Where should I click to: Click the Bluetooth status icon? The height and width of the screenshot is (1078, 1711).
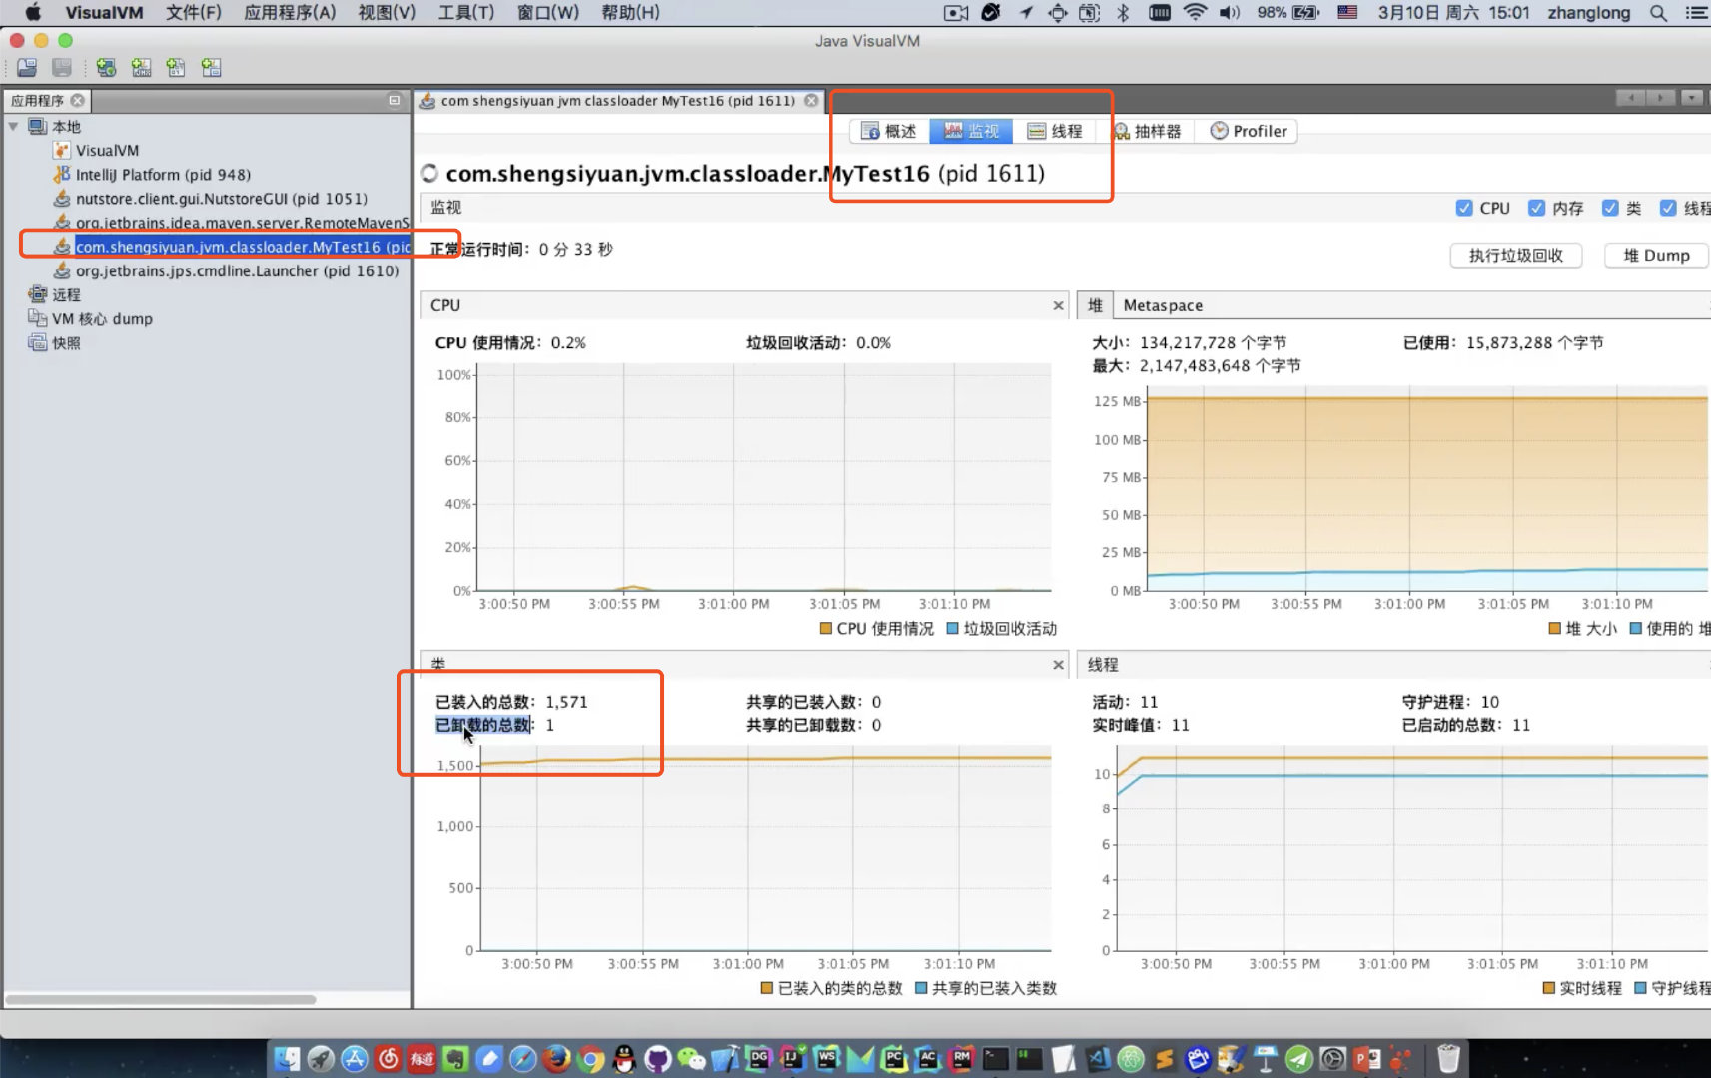tap(1123, 13)
